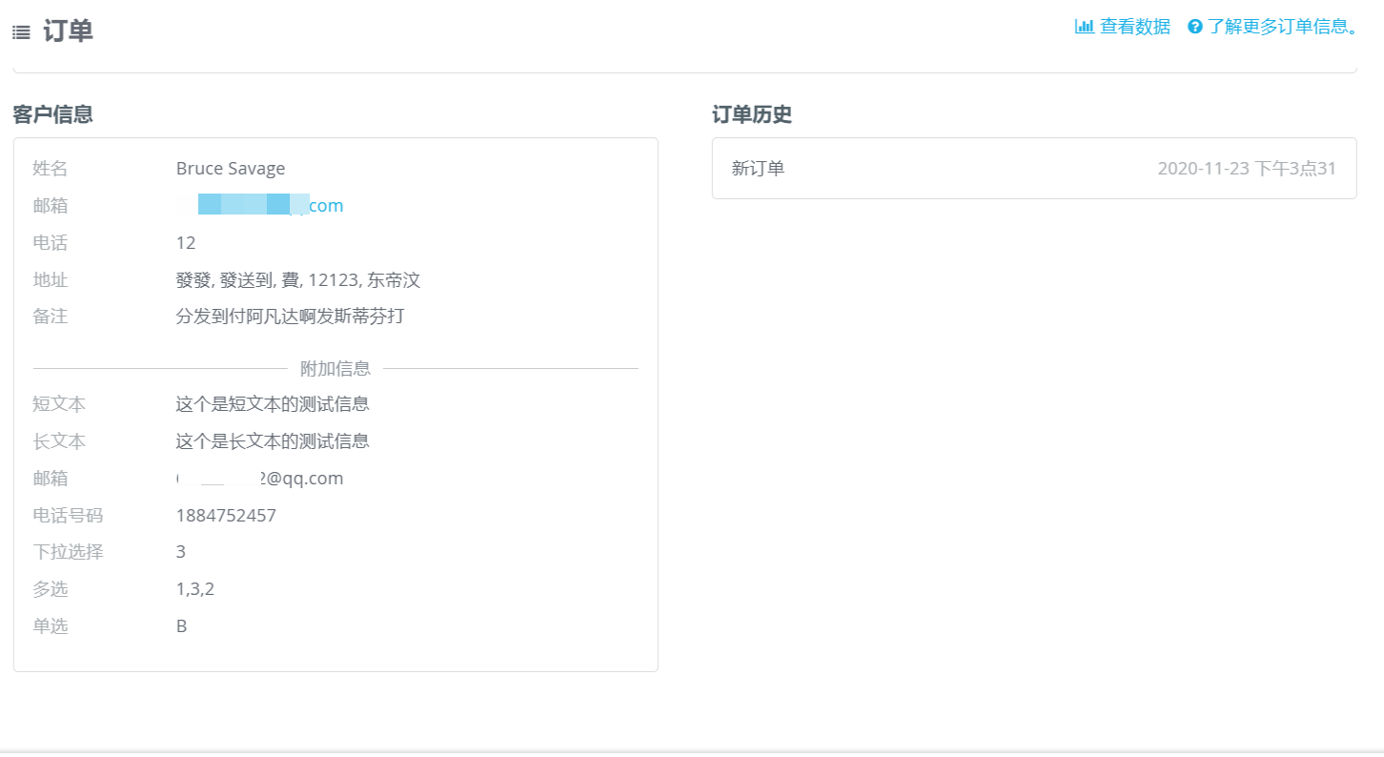Viewport: 1384px width, 757px height.
Task: Click the 多选 value 1,3,2
Action: tap(195, 589)
